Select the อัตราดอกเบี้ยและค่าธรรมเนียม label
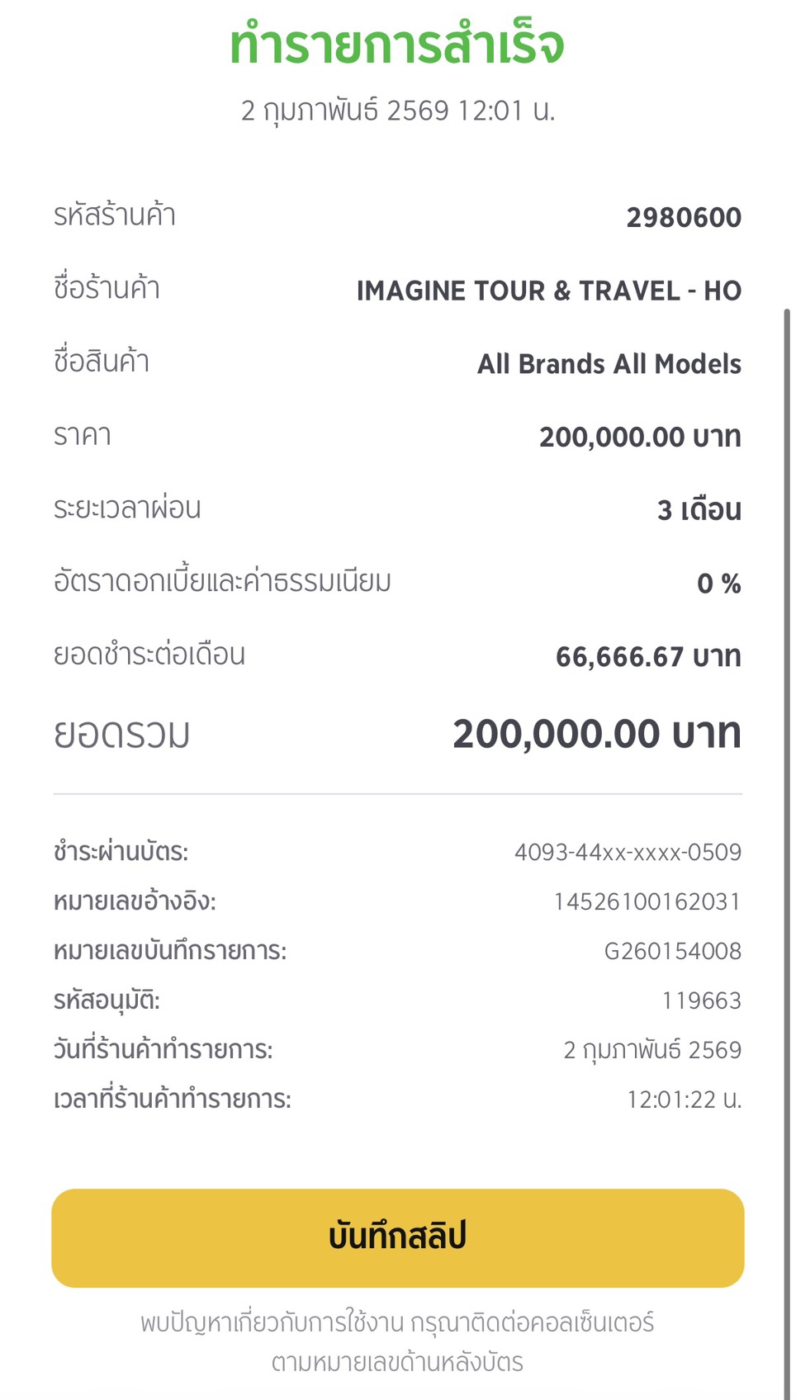This screenshot has width=796, height=1400. 222,582
